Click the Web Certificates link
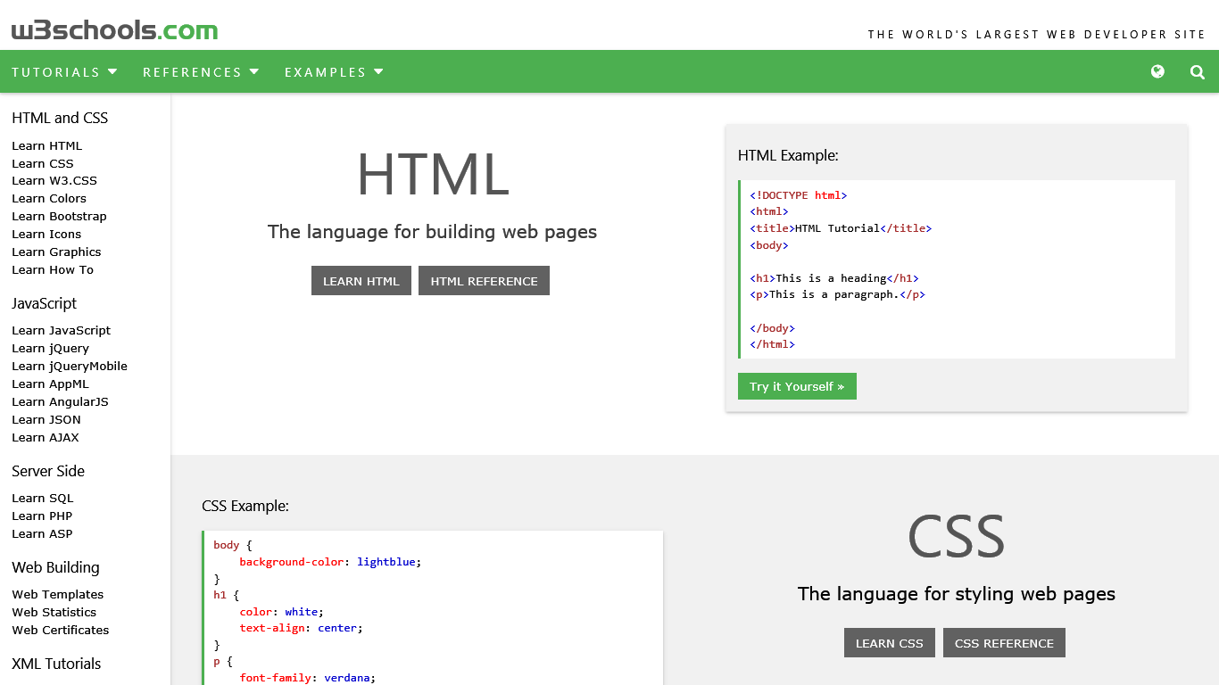1219x685 pixels. tap(60, 630)
